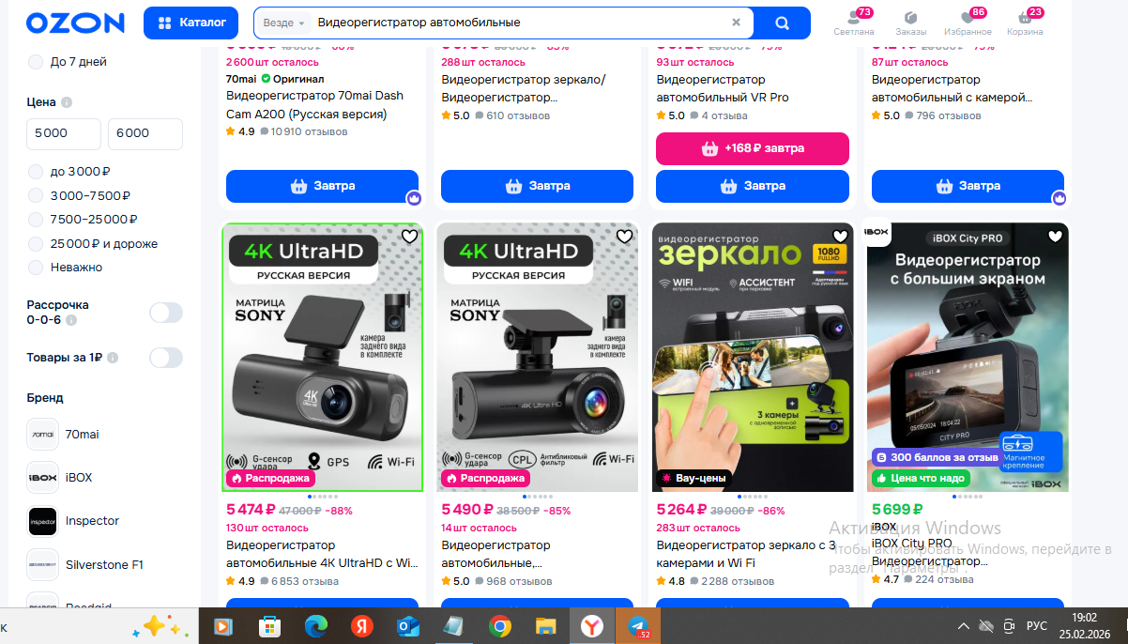Open the зеркало 1080 dashcam image

click(753, 357)
